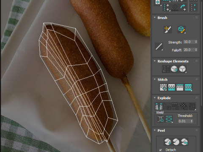Viewport: 203px width, 152px height.
Task: Click the Straighten Selection grid icon
Action: tap(166, 69)
